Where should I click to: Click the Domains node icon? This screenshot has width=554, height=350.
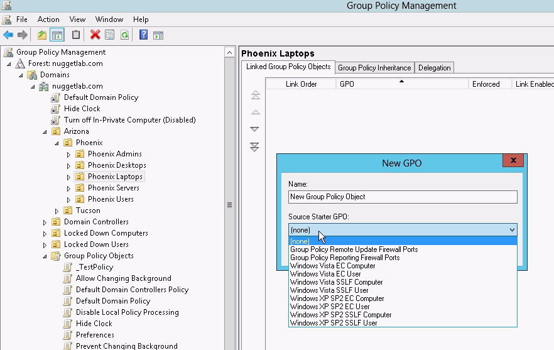(32, 75)
